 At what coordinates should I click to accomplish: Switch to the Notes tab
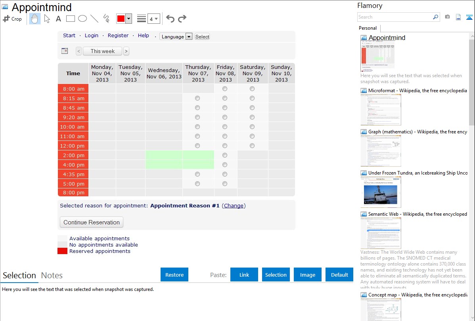point(52,275)
